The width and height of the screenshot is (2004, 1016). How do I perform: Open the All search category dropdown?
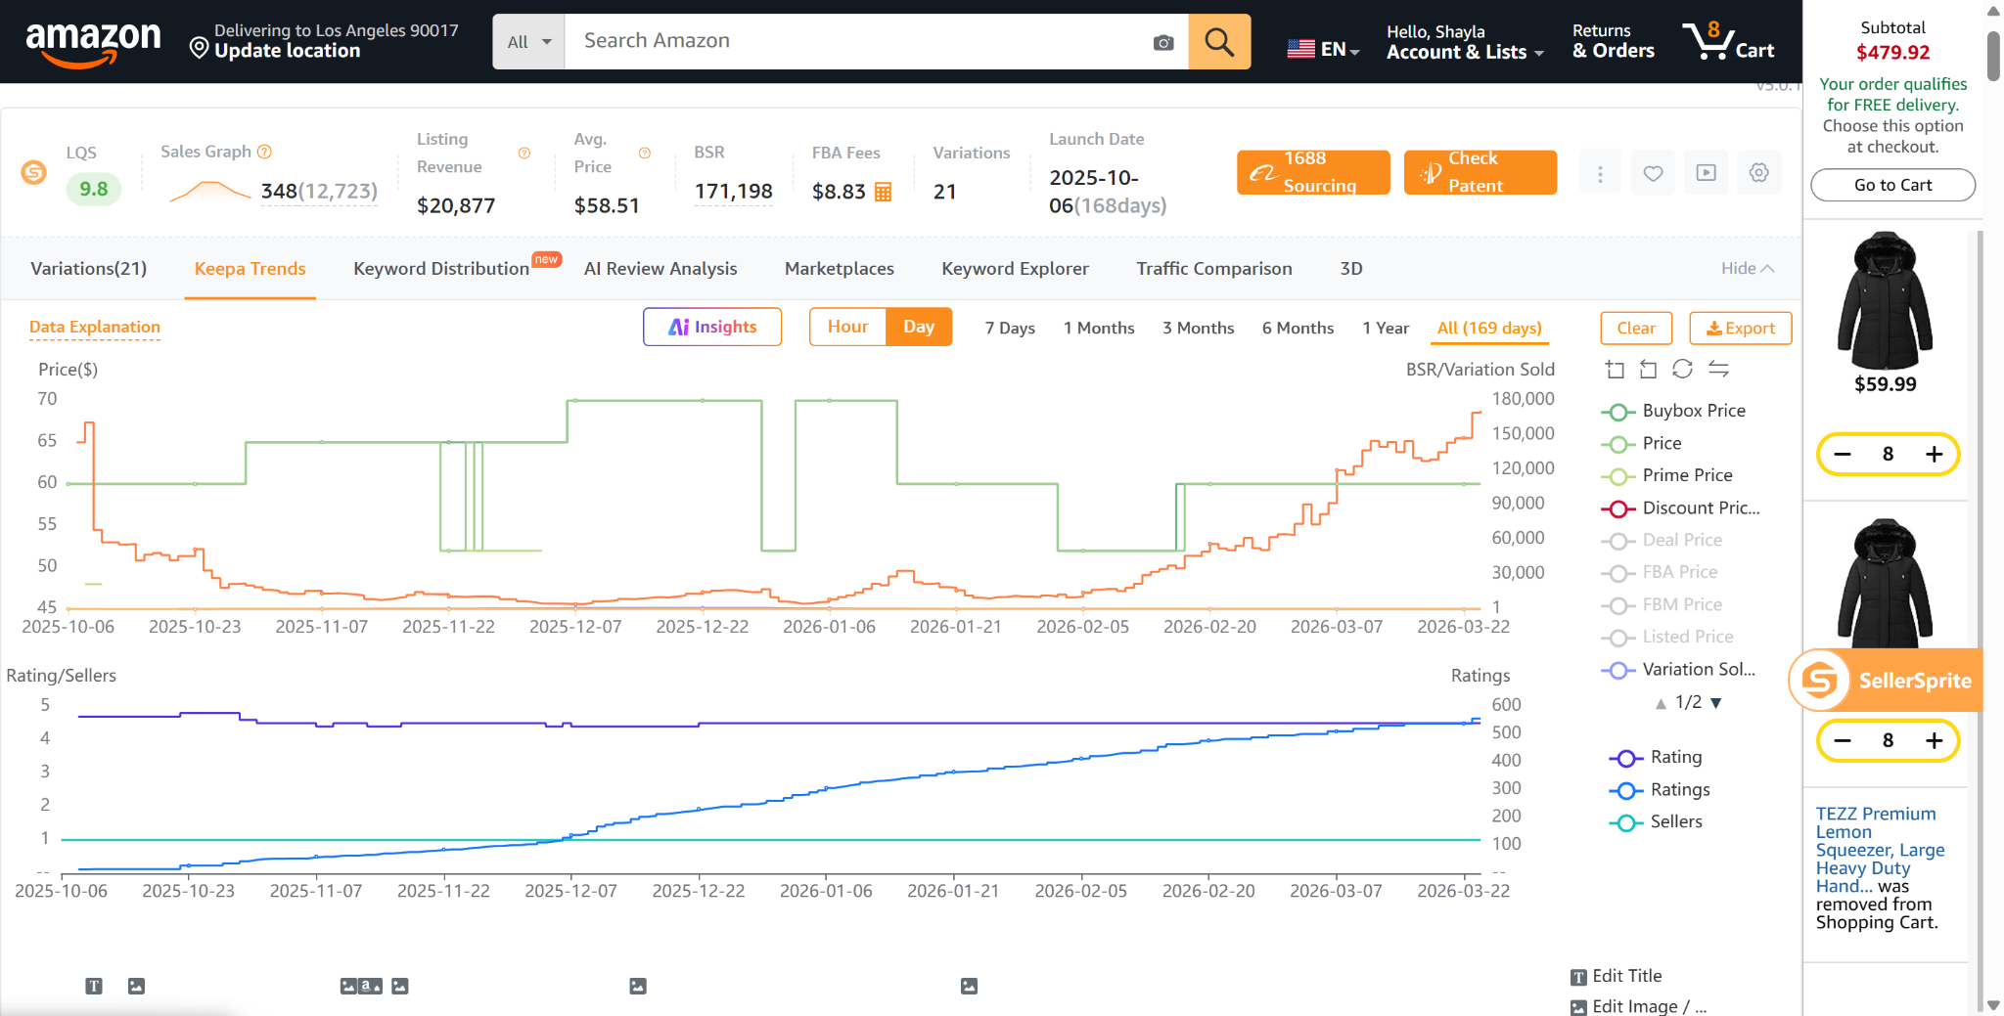pos(527,41)
